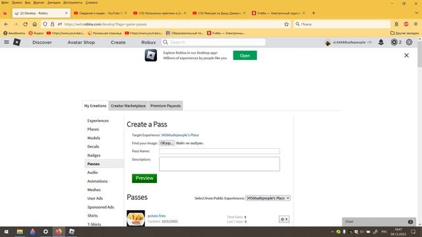Image resolution: width=422 pixels, height=237 pixels.
Task: Select Animations in the sidebar
Action: 98,181
